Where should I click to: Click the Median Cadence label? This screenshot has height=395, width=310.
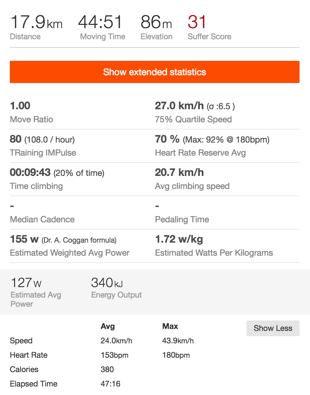pos(42,219)
